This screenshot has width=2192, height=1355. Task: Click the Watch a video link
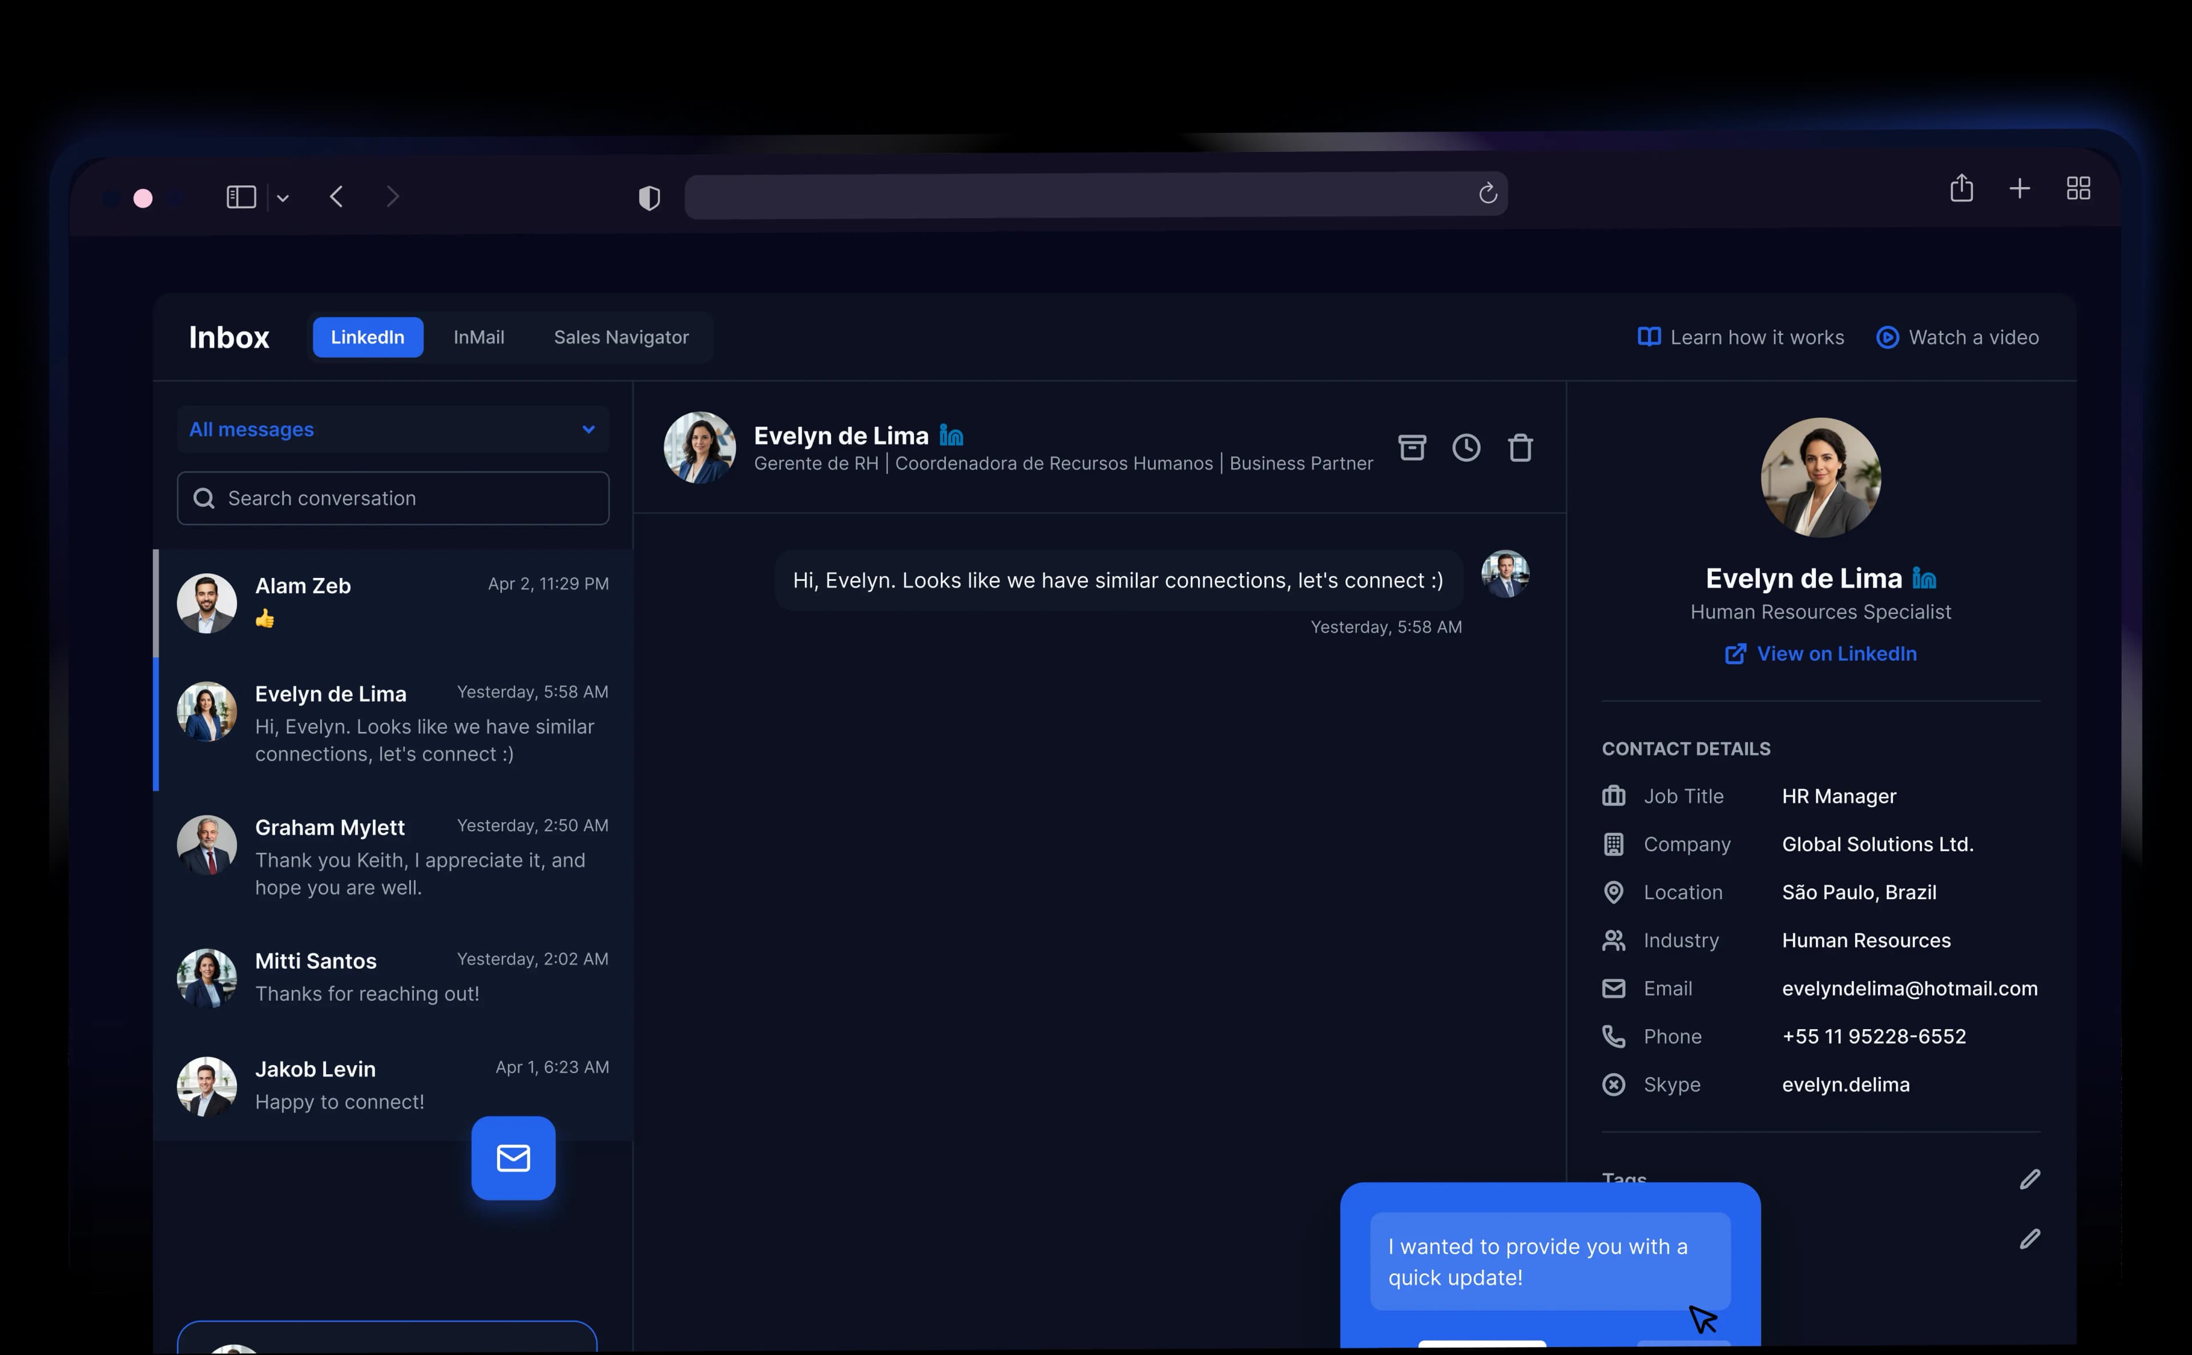pyautogui.click(x=1958, y=337)
